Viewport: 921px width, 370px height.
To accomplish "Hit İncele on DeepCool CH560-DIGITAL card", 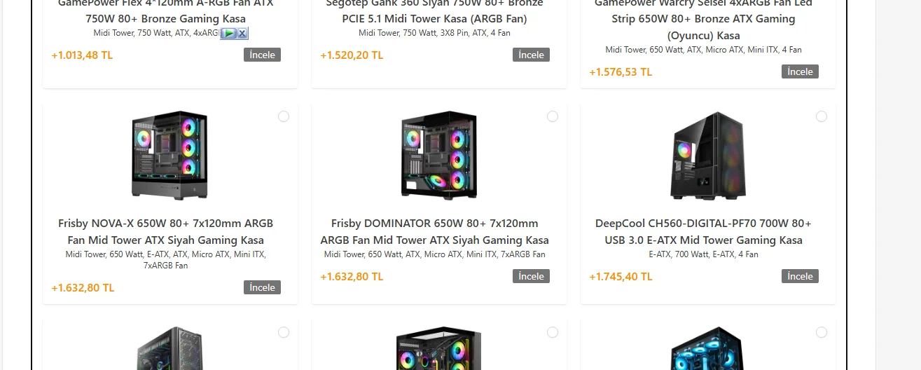I will 800,276.
